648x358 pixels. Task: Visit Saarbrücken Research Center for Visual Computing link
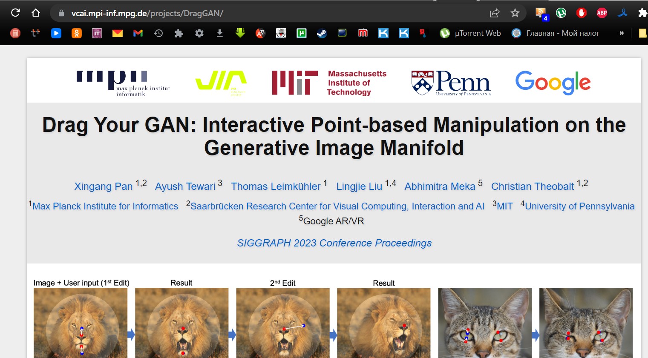337,206
